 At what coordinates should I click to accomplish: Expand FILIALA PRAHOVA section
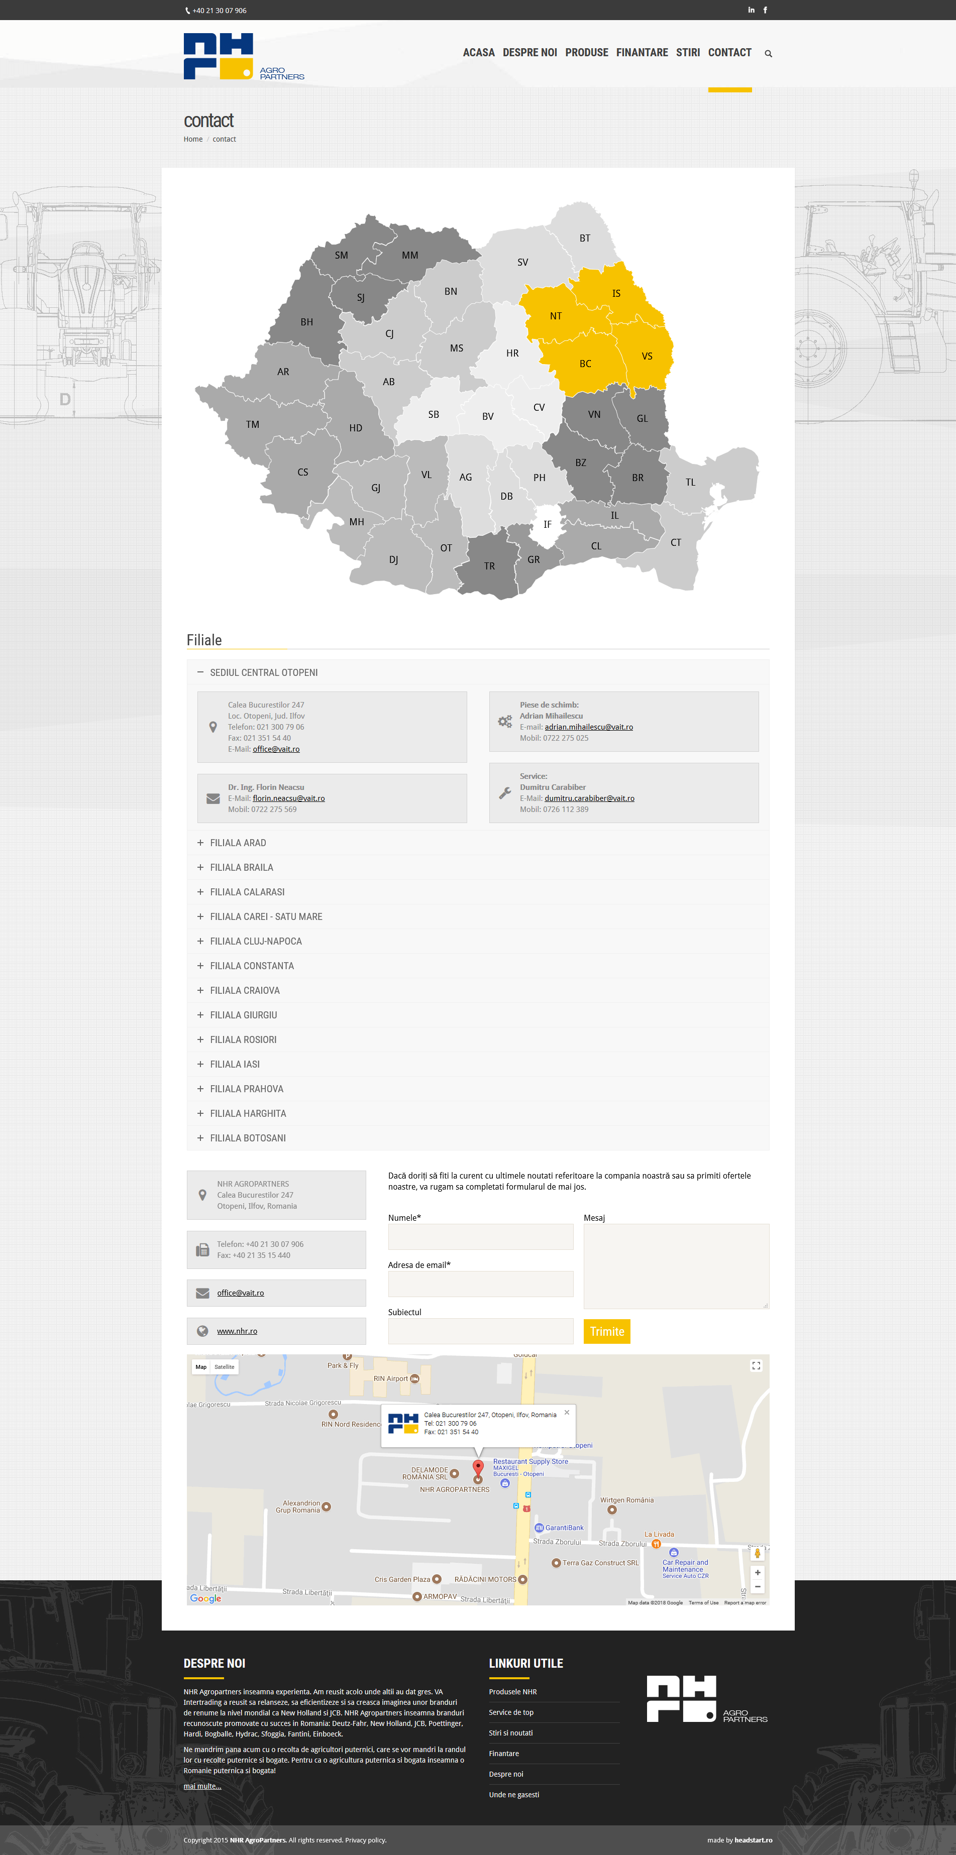click(478, 1089)
